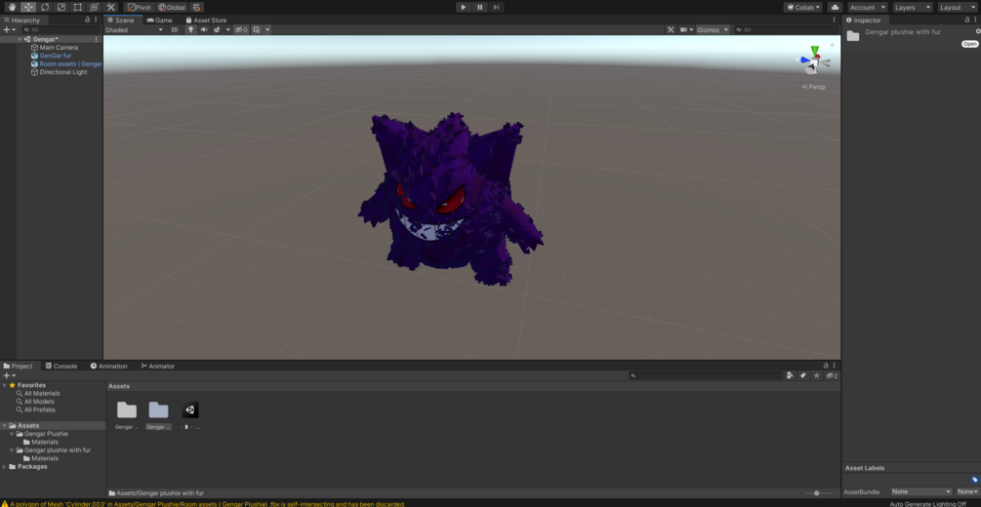Adjust the asset icon size slider
This screenshot has width=981, height=507.
pos(816,493)
